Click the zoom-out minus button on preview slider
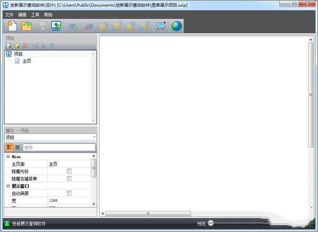318x232 pixels. coord(211,224)
